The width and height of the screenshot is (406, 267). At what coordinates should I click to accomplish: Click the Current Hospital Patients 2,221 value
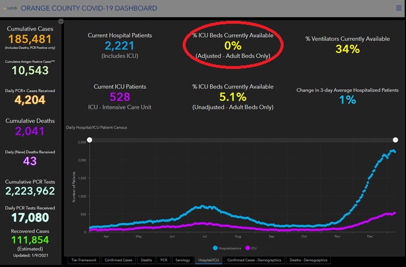[119, 46]
